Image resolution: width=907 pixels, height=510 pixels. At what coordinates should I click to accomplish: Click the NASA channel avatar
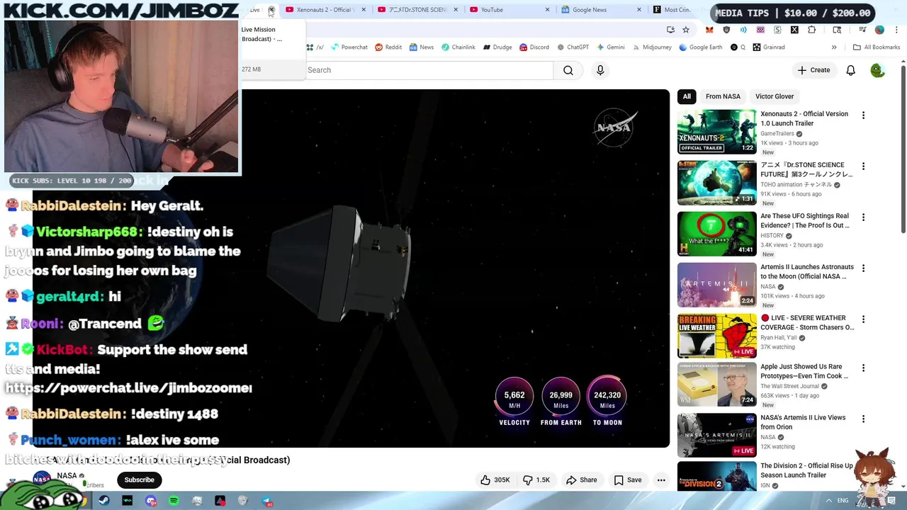[x=43, y=479]
